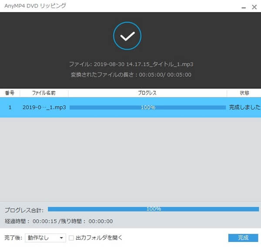Minimize the AnyMP4 DVD リッピング window

coord(244,8)
